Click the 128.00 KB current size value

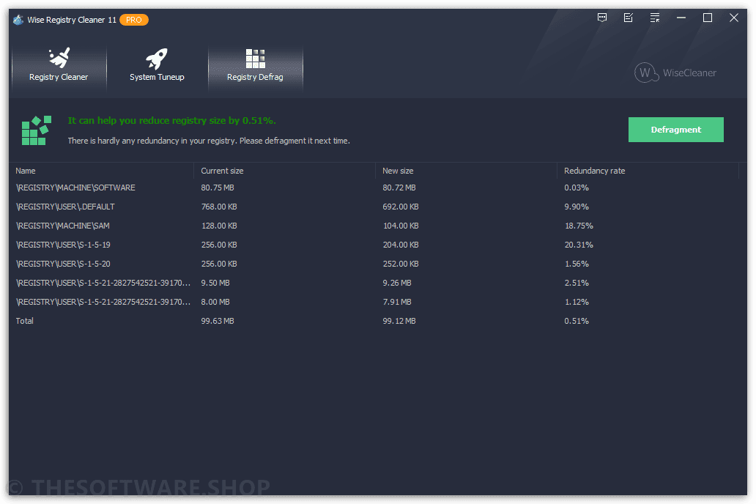(219, 226)
